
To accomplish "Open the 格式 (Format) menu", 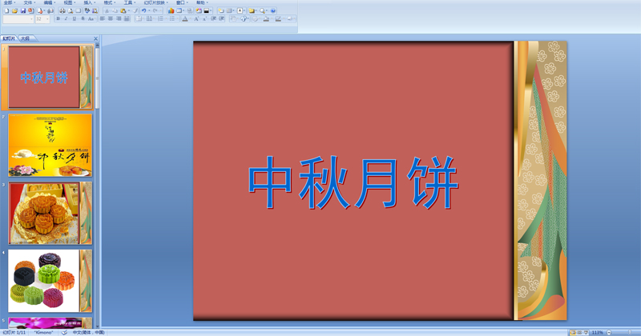I will pyautogui.click(x=108, y=2).
